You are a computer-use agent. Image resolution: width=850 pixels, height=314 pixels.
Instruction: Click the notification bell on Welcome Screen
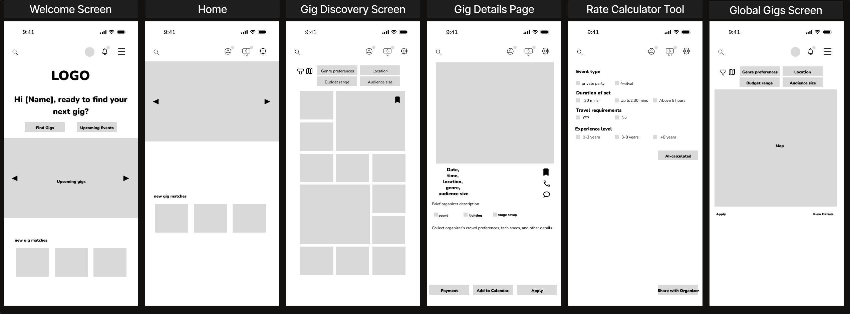pyautogui.click(x=105, y=52)
